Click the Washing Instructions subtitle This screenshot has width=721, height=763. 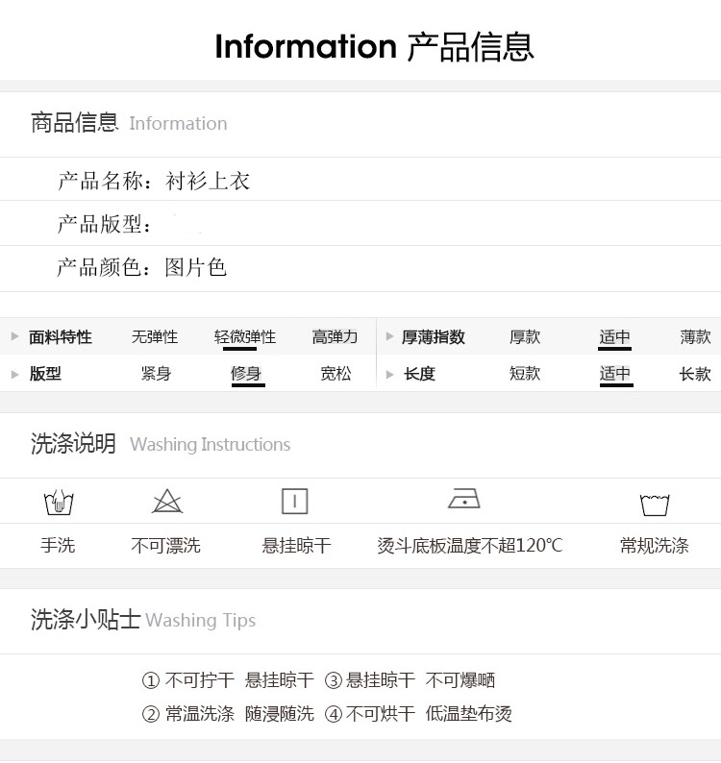pos(210,444)
